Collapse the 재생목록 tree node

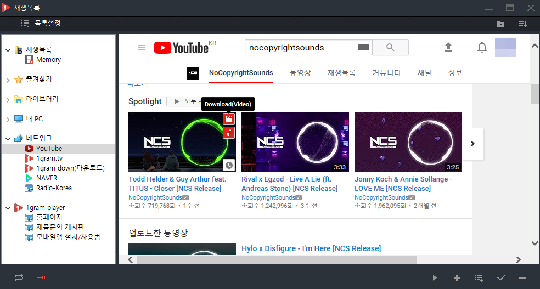pyautogui.click(x=8, y=50)
